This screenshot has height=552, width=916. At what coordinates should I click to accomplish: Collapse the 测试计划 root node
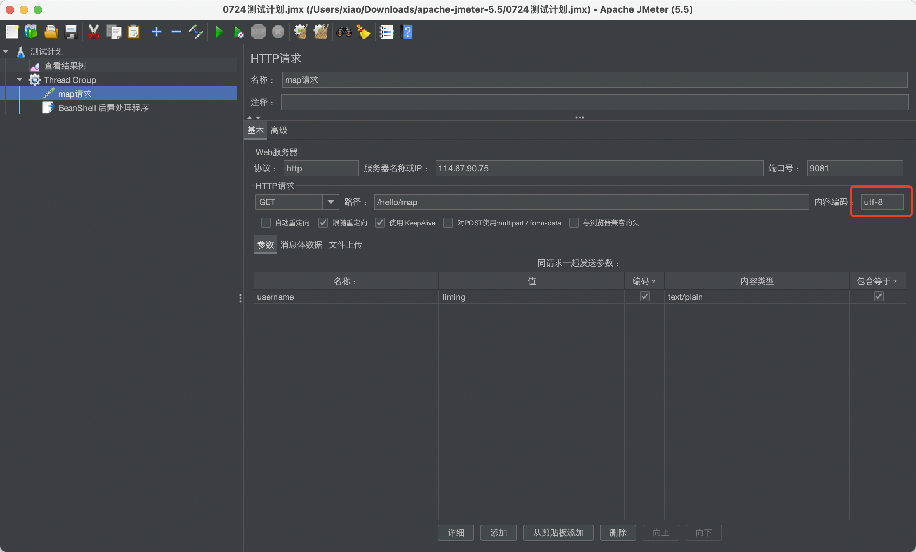click(x=6, y=52)
